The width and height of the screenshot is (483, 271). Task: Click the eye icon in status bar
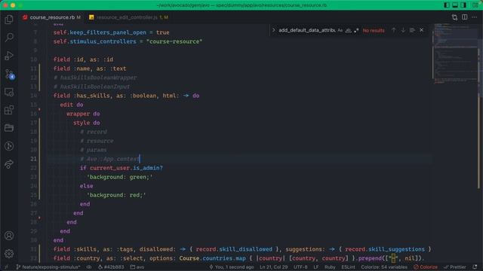tap(89, 267)
